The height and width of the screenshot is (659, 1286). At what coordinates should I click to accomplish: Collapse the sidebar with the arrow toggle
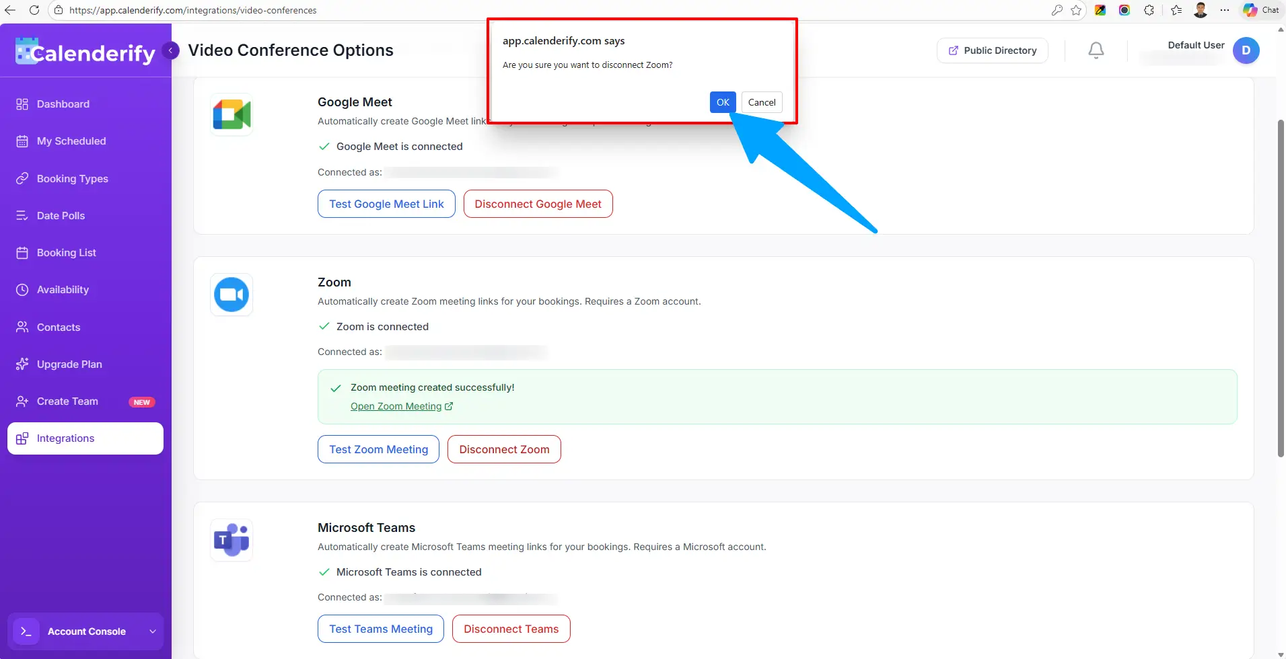coord(170,50)
